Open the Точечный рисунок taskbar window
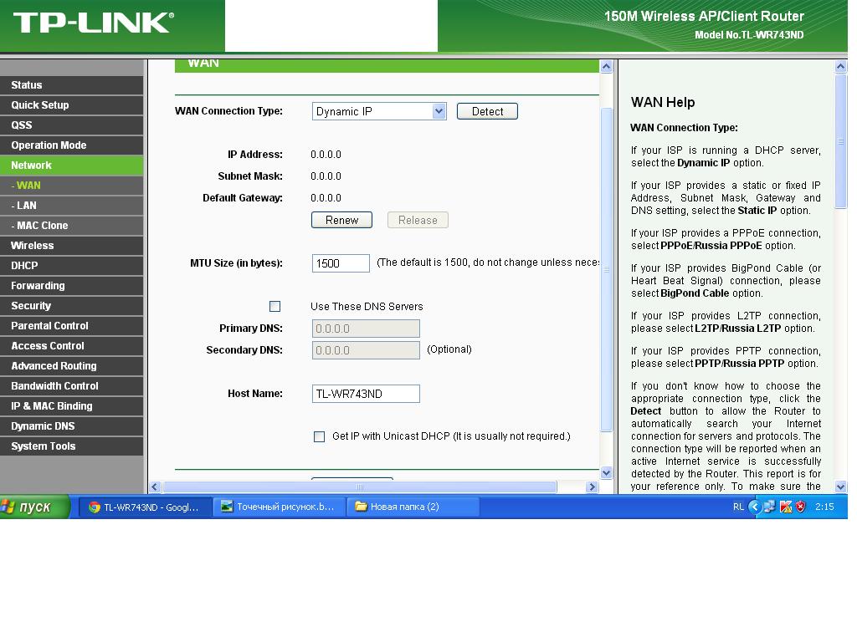 (x=279, y=507)
